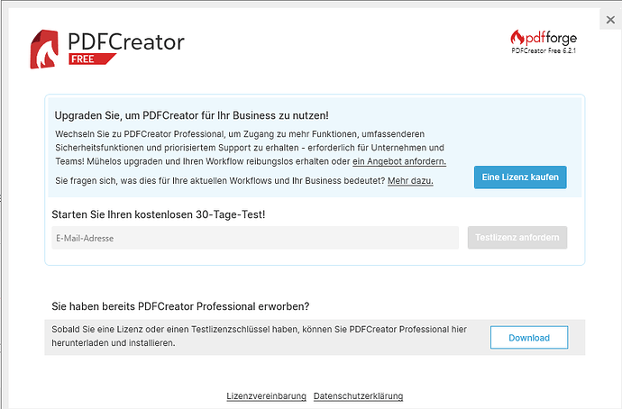The height and width of the screenshot is (409, 622).
Task: Click the PDFCreator wordmark title
Action: click(x=126, y=40)
